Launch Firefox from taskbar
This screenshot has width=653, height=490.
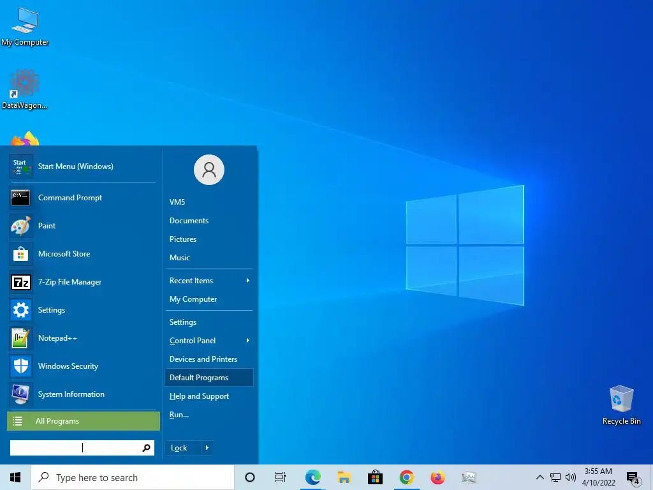(437, 477)
